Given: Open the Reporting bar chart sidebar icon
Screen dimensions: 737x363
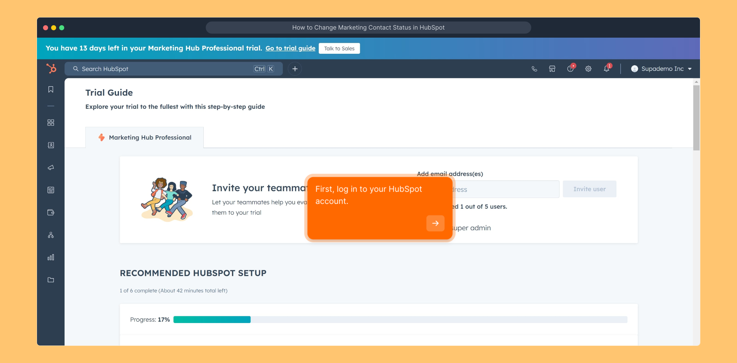Looking at the screenshot, I should (x=51, y=257).
